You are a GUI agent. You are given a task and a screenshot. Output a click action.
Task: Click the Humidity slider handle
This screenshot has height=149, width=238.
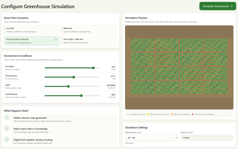pyautogui.click(x=93, y=68)
